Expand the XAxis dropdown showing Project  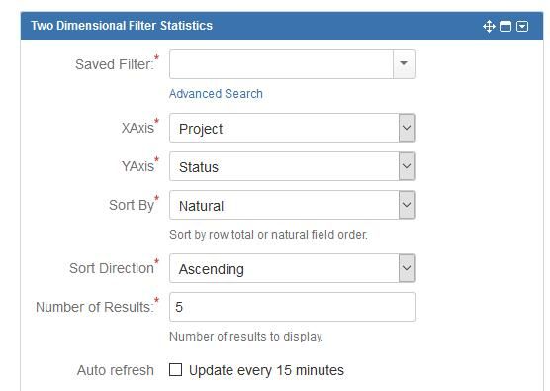click(x=293, y=128)
